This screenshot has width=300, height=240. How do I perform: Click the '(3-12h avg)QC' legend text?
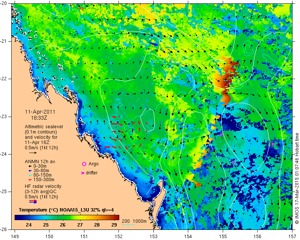coord(41,192)
